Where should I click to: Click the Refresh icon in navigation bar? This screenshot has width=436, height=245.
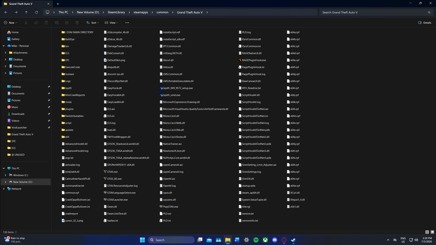(x=37, y=12)
